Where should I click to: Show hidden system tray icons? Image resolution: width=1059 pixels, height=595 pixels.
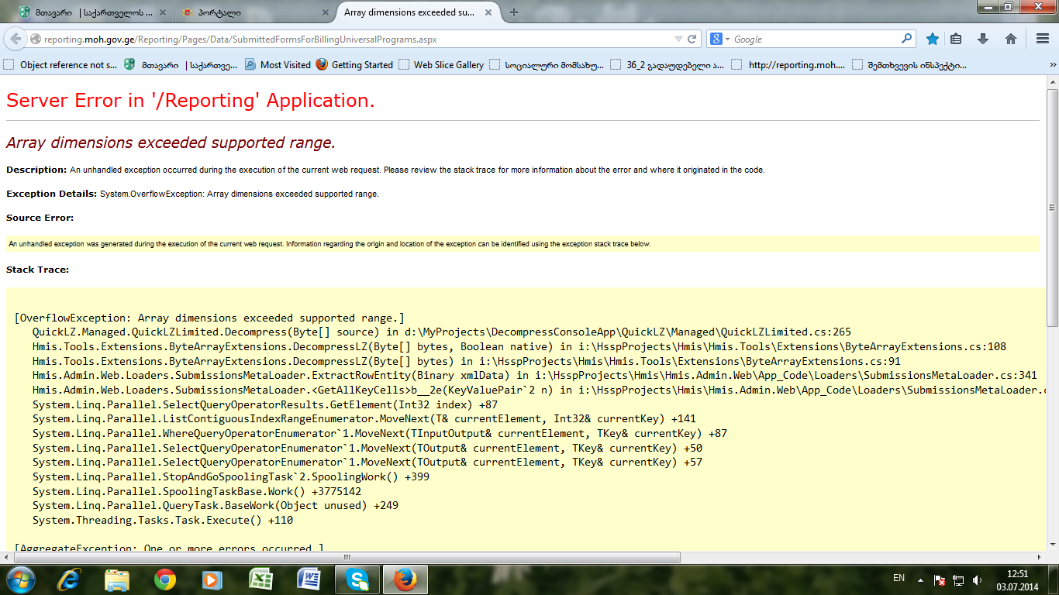[920, 579]
